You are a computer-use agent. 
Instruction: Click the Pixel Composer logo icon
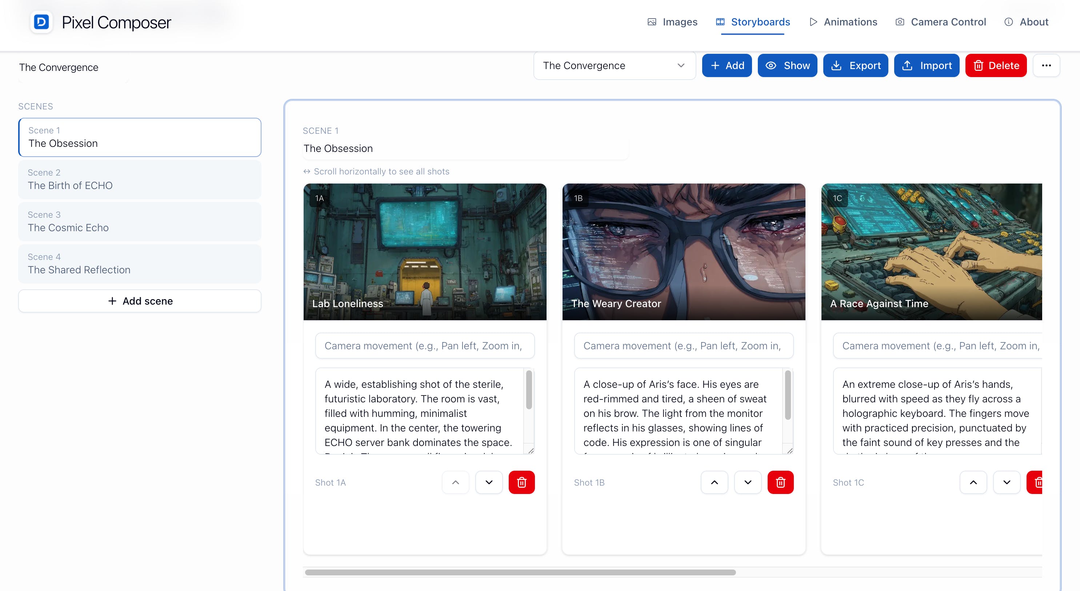(41, 22)
